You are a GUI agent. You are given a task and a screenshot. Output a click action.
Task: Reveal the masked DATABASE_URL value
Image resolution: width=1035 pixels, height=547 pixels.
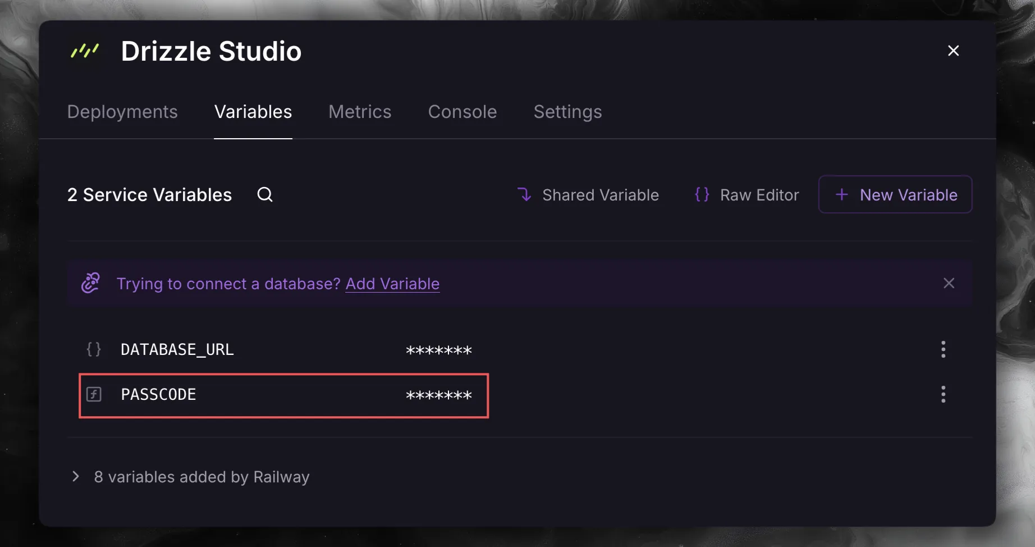pos(439,350)
